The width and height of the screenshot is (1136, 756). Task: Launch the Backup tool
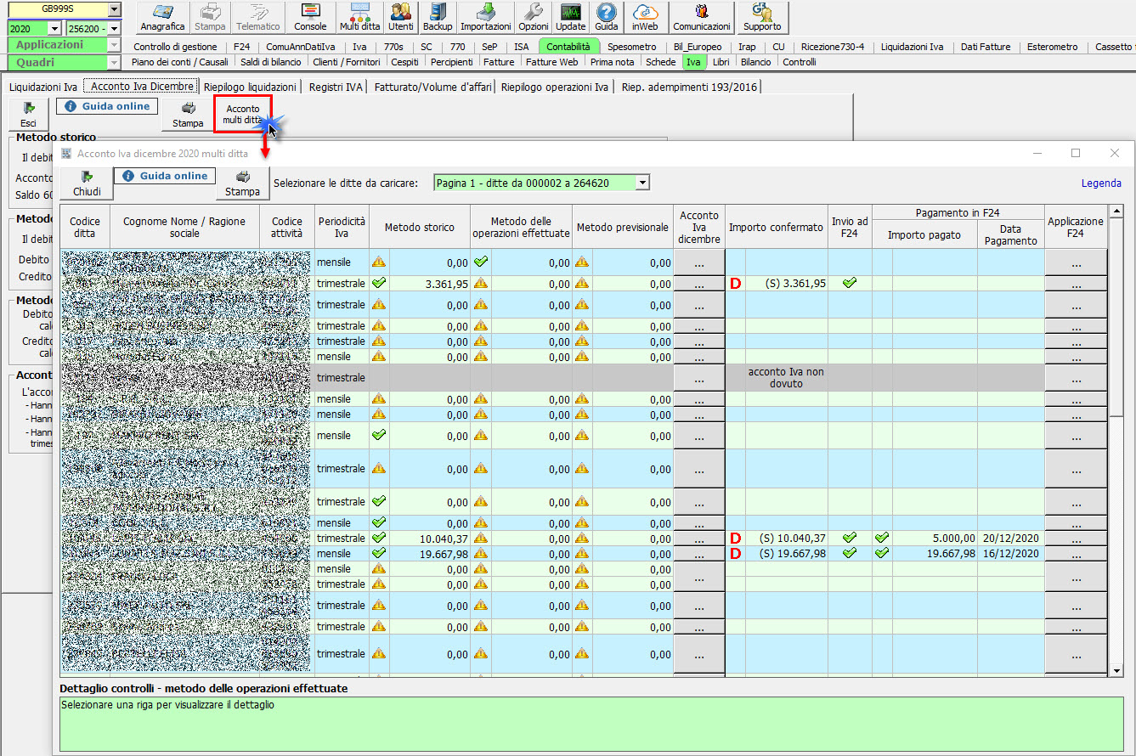point(438,17)
